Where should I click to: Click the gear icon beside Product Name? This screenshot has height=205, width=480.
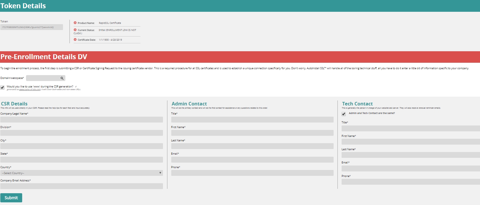[75, 23]
